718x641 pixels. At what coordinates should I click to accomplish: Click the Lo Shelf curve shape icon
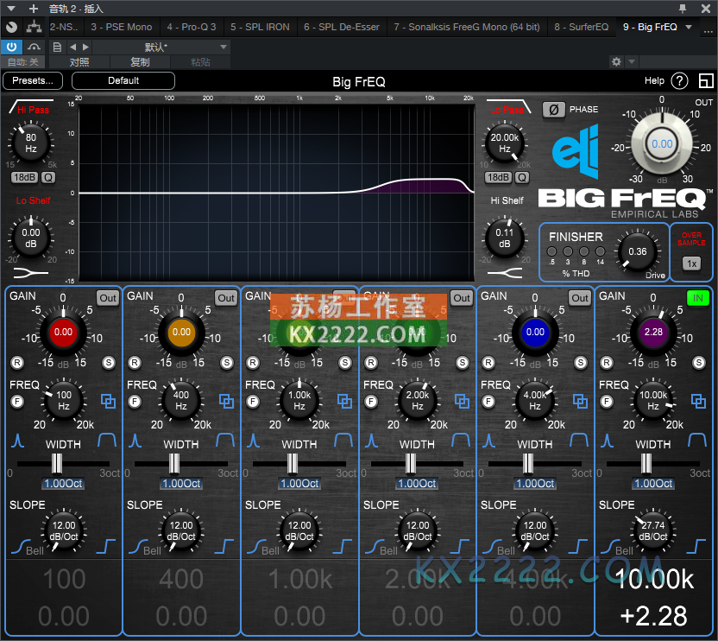[31, 273]
